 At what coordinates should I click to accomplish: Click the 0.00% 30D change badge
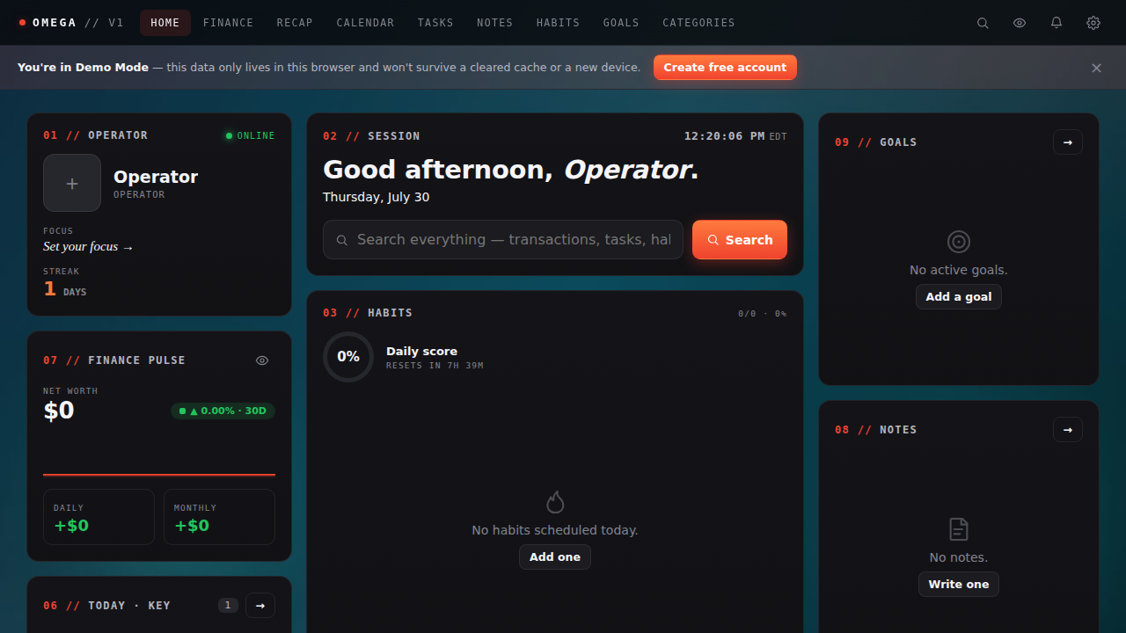coord(223,411)
